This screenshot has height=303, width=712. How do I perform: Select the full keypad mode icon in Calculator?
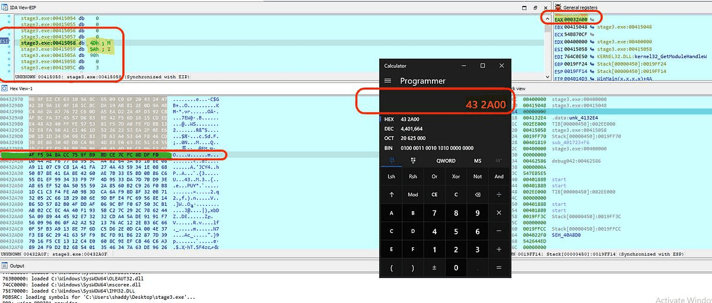[391, 160]
